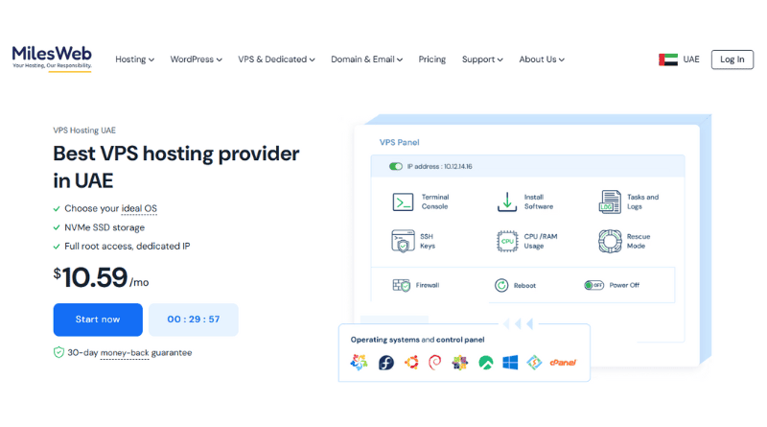
Task: Select the Windows OS icon
Action: [510, 363]
